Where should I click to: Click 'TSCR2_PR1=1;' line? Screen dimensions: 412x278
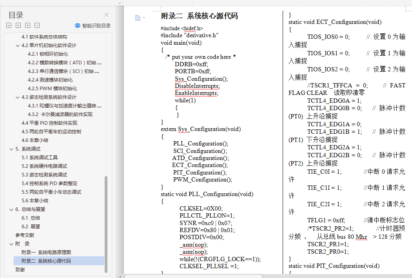(x=328, y=244)
